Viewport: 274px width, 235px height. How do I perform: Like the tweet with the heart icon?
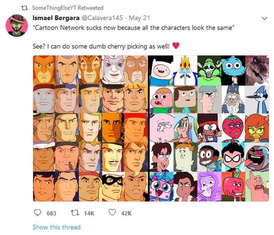click(x=112, y=213)
